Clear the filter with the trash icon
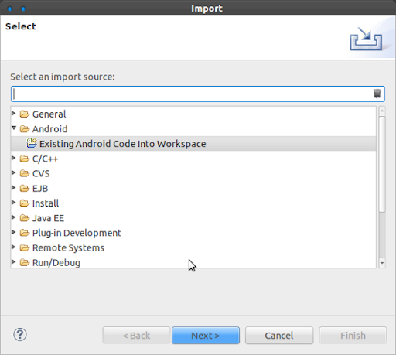Screen dimensions: 396x355 377,94
